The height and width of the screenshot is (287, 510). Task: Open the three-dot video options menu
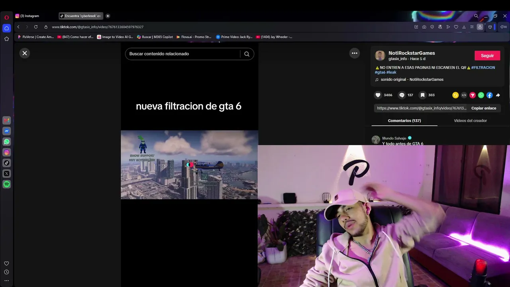pyautogui.click(x=354, y=53)
